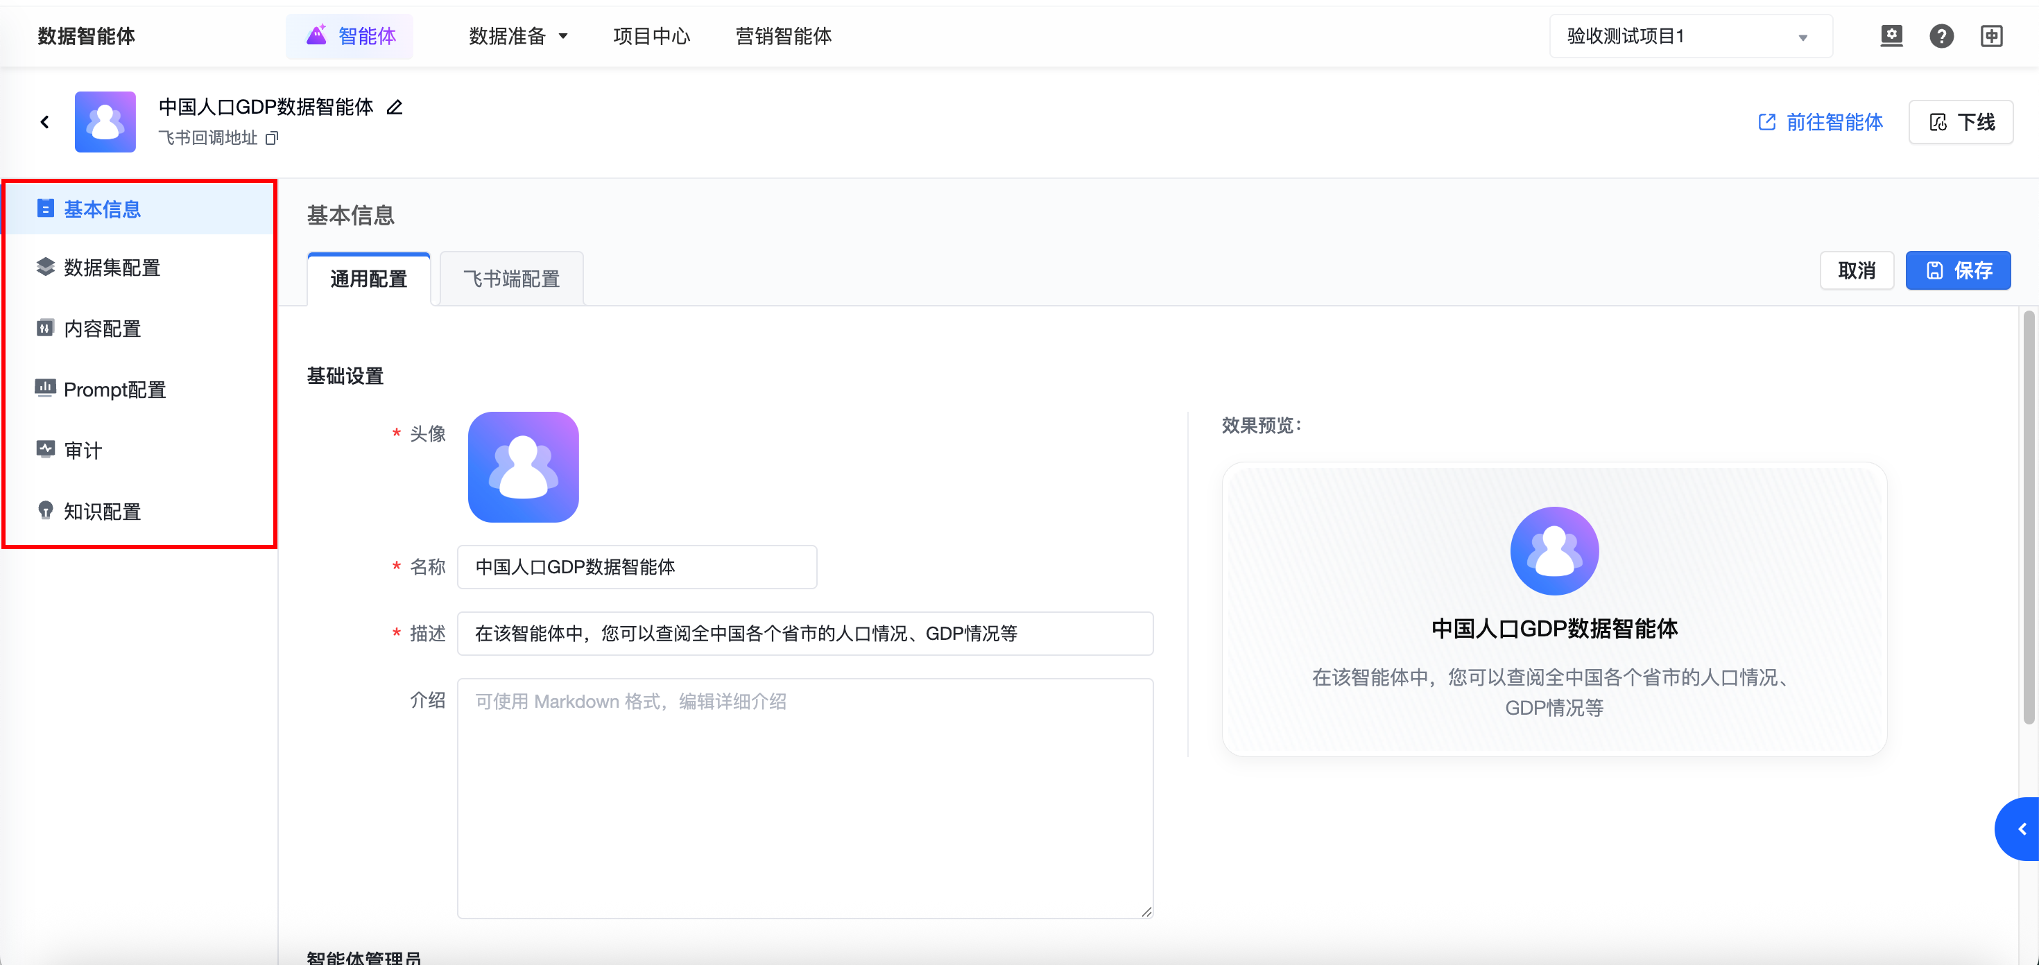Open the help question mark icon
This screenshot has height=965, width=2039.
[1941, 36]
